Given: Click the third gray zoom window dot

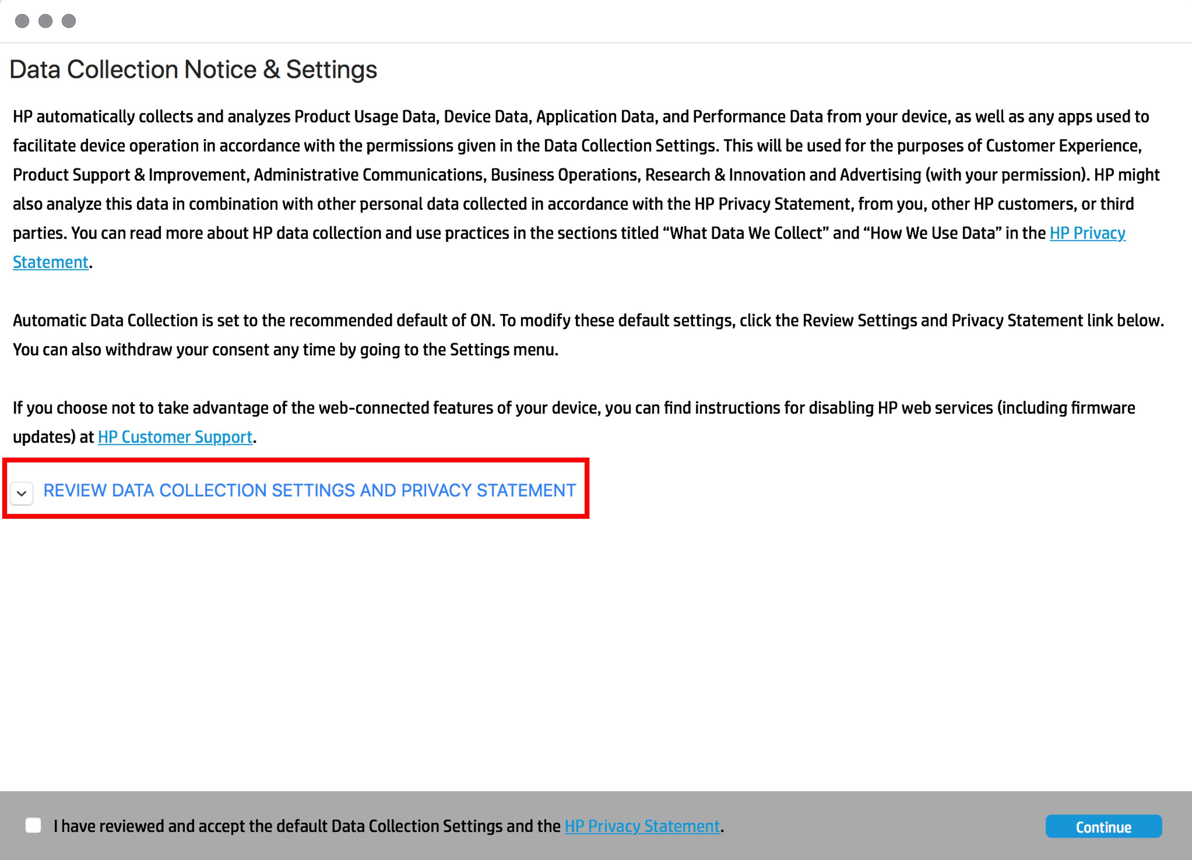Looking at the screenshot, I should click(x=69, y=21).
